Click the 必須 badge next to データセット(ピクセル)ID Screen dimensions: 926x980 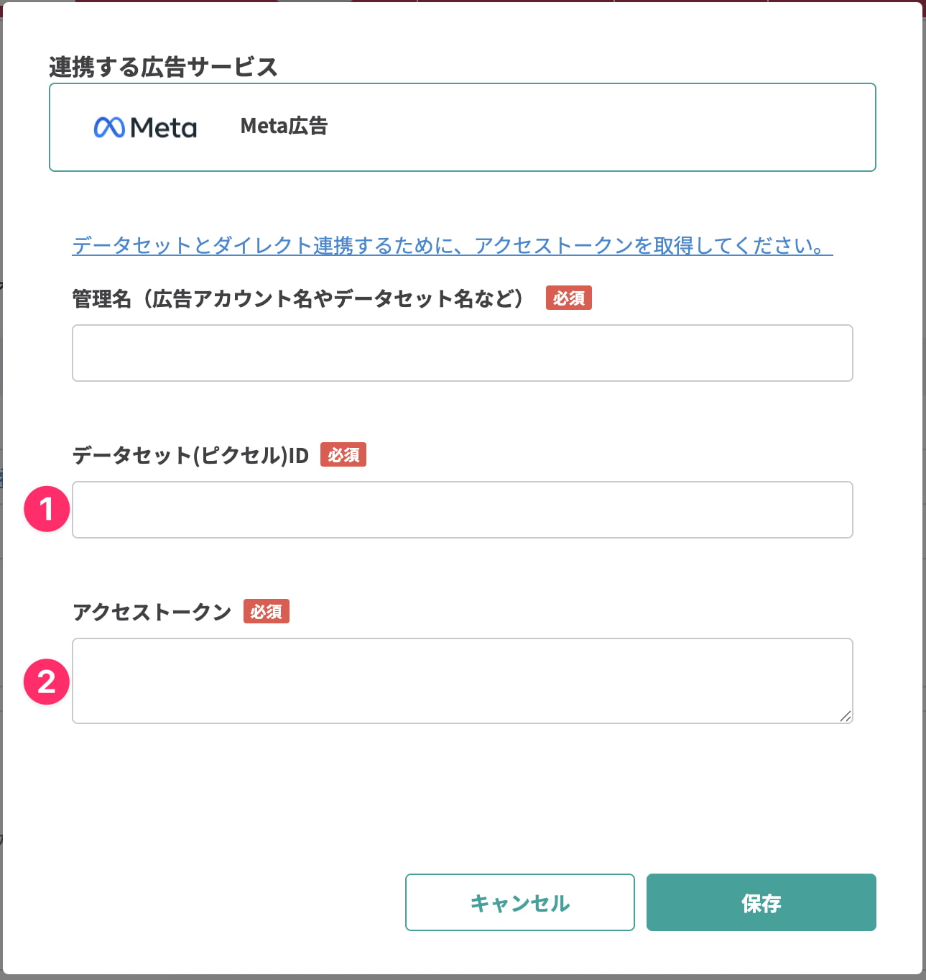point(343,454)
